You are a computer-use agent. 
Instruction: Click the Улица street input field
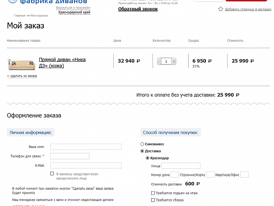click(x=181, y=166)
